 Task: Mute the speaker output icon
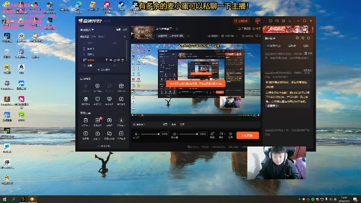(x=174, y=134)
